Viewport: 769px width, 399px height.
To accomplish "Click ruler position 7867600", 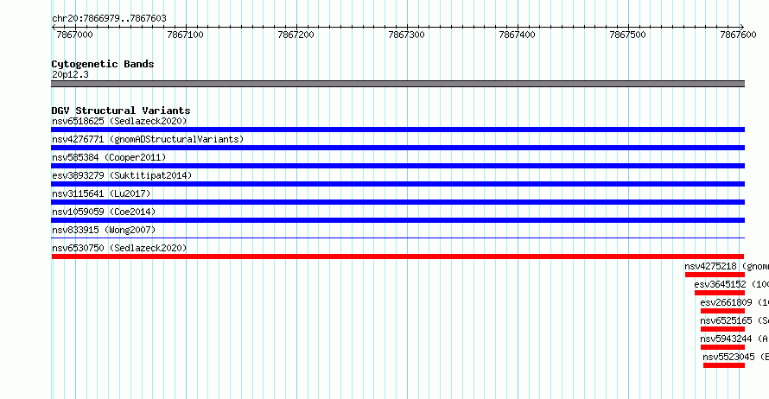I will 738,35.
